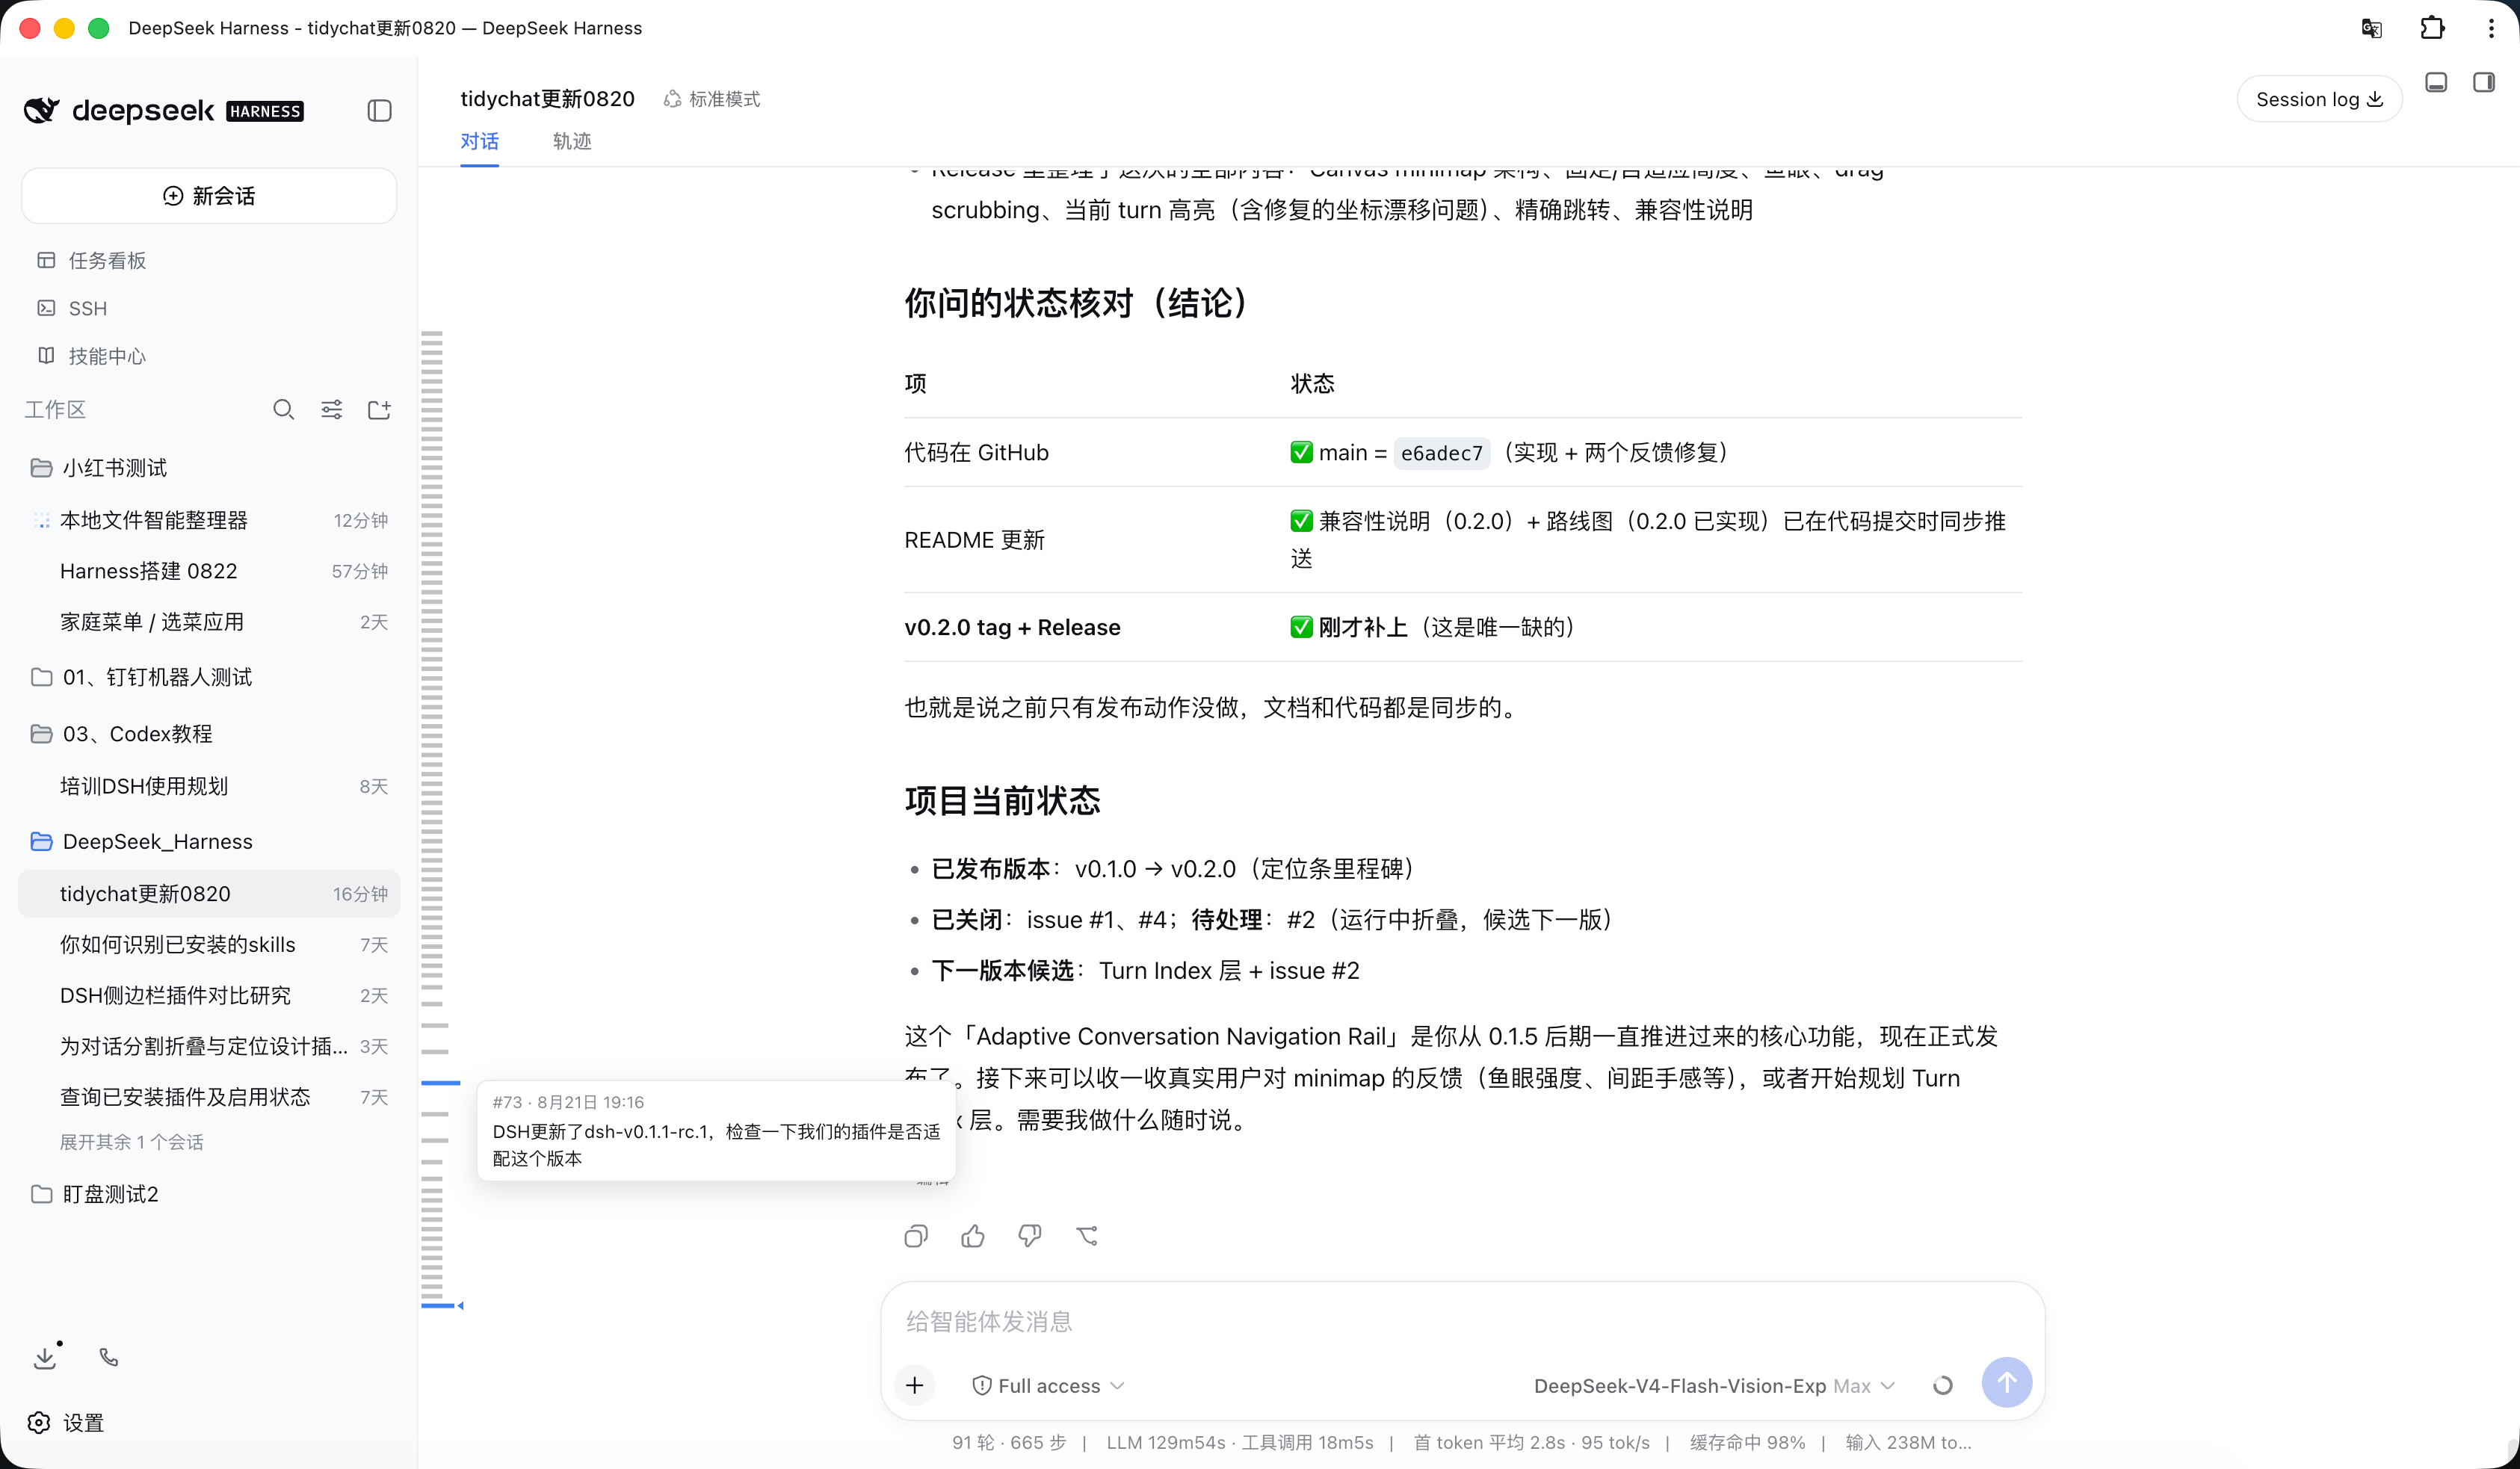Collapse 03、Codex教程 folder

coord(209,734)
